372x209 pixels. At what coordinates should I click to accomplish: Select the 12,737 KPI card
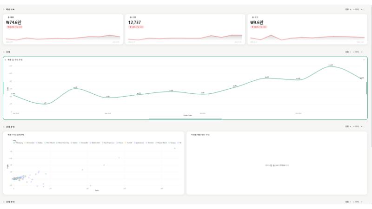pyautogui.click(x=185, y=29)
